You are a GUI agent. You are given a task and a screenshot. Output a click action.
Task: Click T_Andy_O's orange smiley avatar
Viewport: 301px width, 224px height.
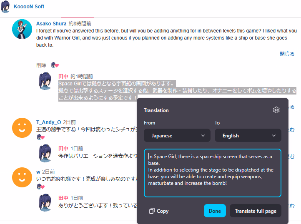(x=22, y=128)
